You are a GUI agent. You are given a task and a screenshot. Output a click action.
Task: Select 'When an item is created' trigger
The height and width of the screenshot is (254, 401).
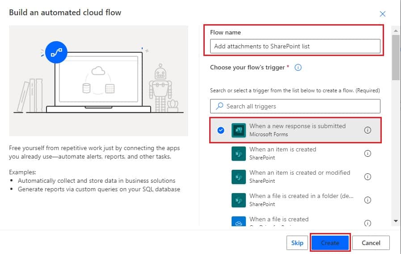[283, 150]
